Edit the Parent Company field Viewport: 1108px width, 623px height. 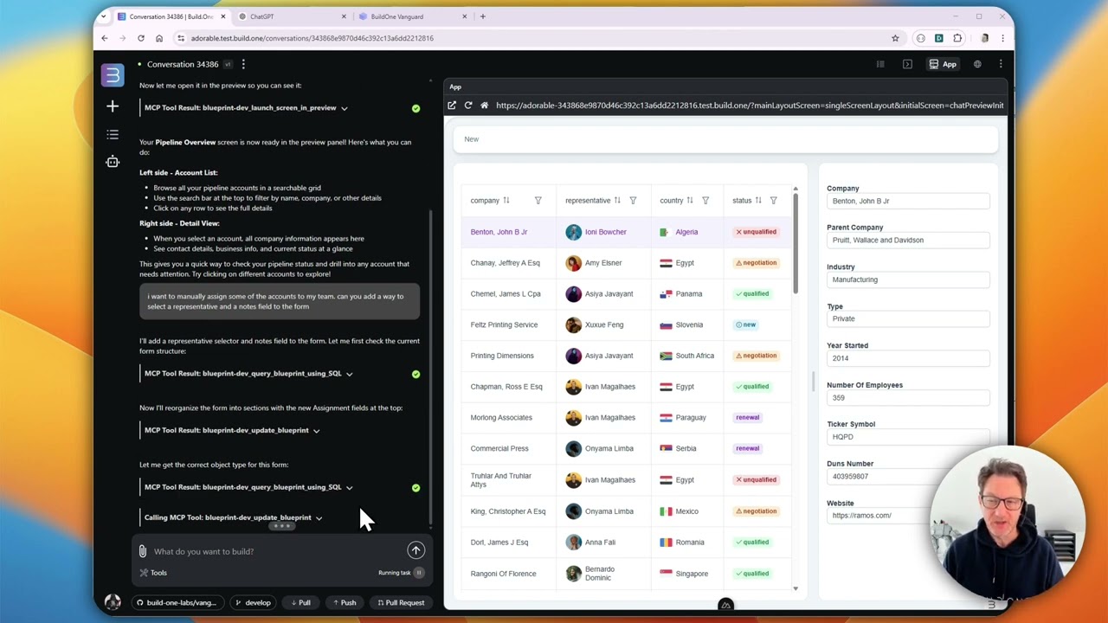pyautogui.click(x=907, y=241)
